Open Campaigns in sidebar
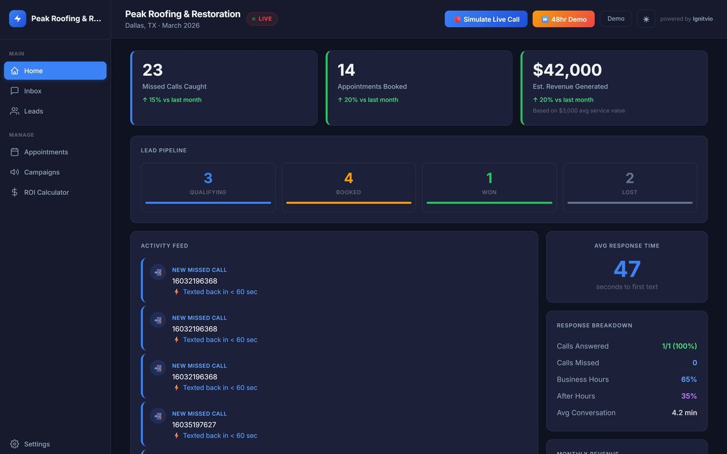The height and width of the screenshot is (454, 727). (55, 172)
